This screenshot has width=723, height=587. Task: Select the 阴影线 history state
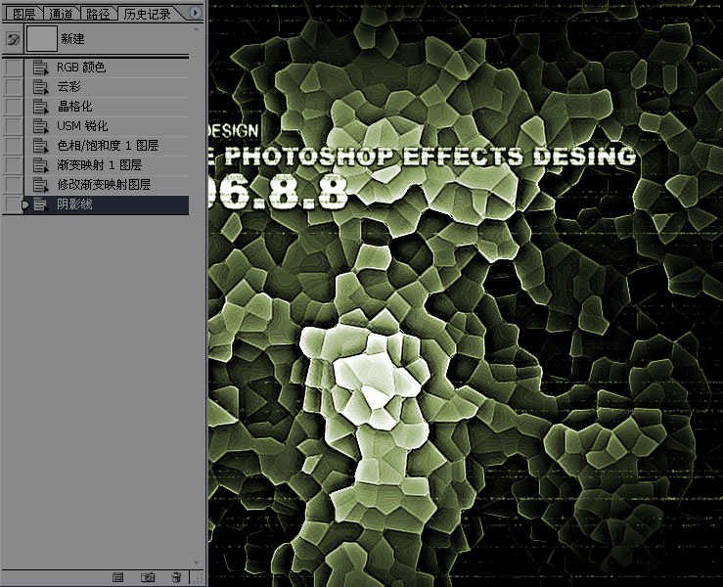107,204
